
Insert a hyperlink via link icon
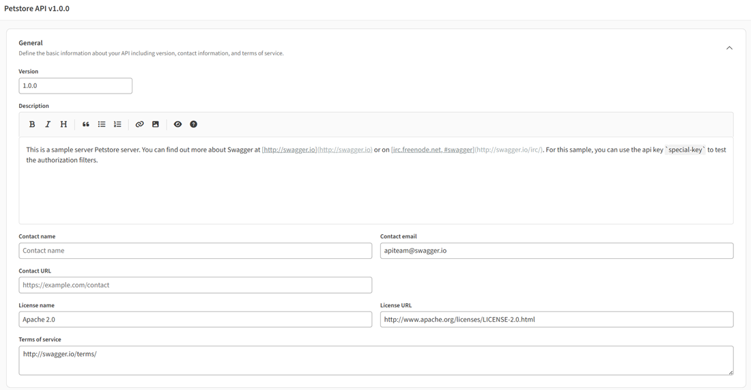[x=139, y=124]
